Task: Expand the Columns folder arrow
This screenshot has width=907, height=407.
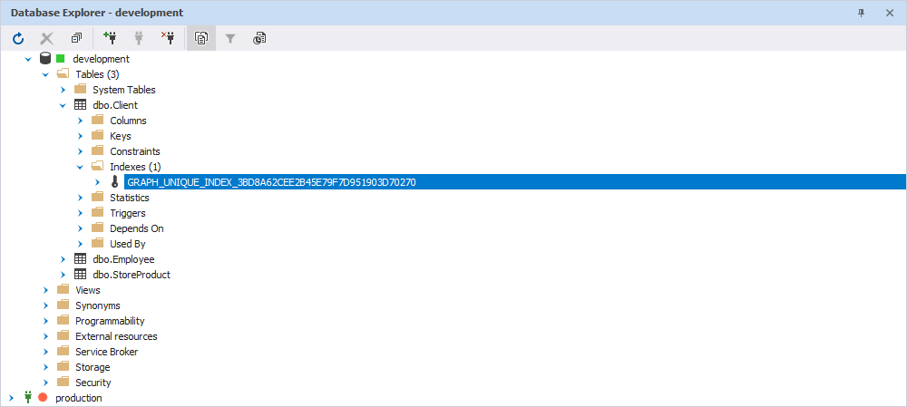Action: click(x=81, y=121)
